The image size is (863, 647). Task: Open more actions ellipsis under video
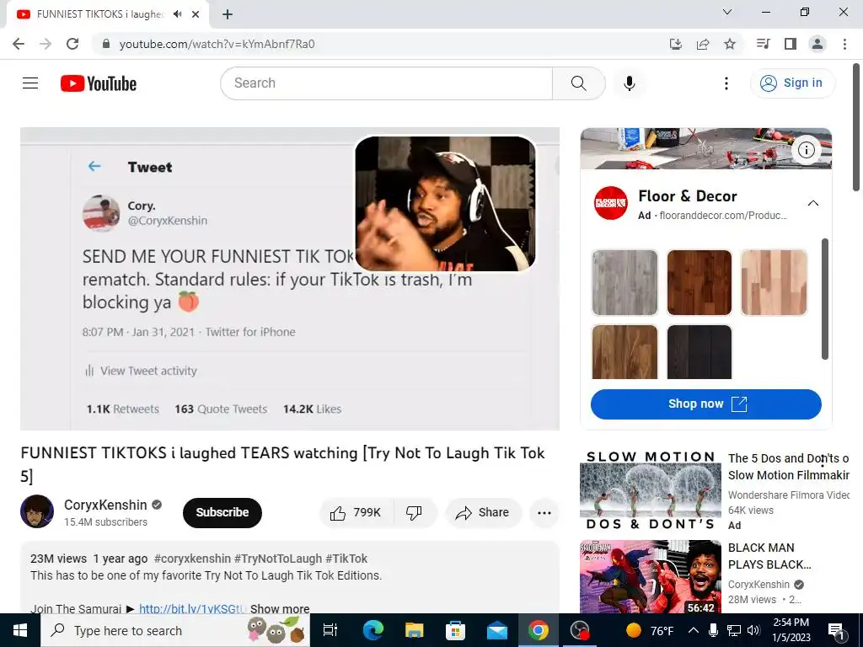pos(544,513)
